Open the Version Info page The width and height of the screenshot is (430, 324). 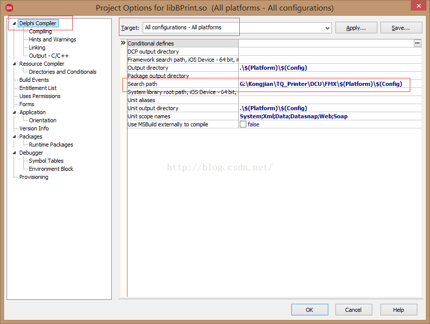34,128
